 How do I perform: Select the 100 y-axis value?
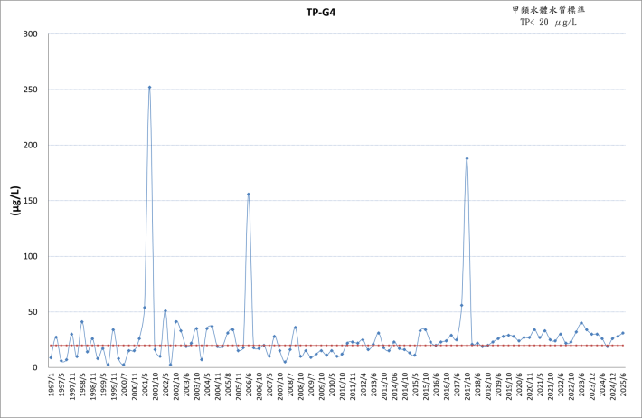pyautogui.click(x=30, y=256)
